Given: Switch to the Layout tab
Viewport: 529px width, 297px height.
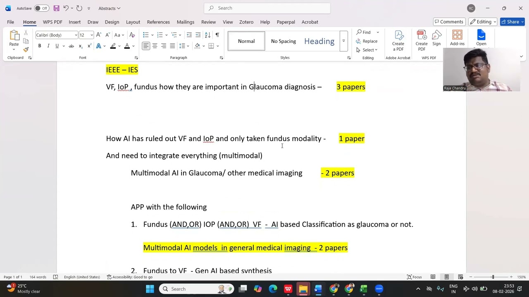Looking at the screenshot, I should click(x=133, y=22).
